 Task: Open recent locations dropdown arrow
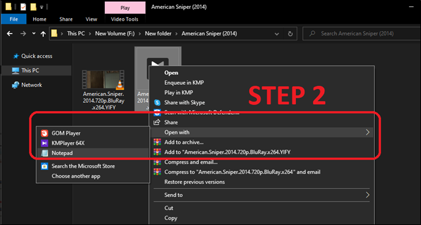point(34,34)
